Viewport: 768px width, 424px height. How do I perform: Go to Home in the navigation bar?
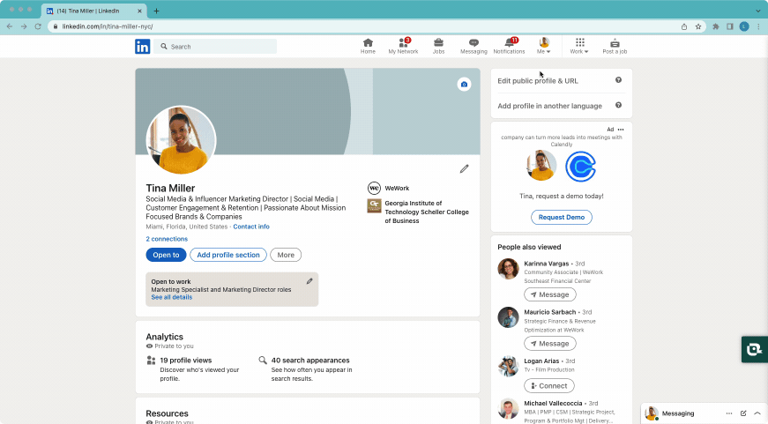(368, 46)
